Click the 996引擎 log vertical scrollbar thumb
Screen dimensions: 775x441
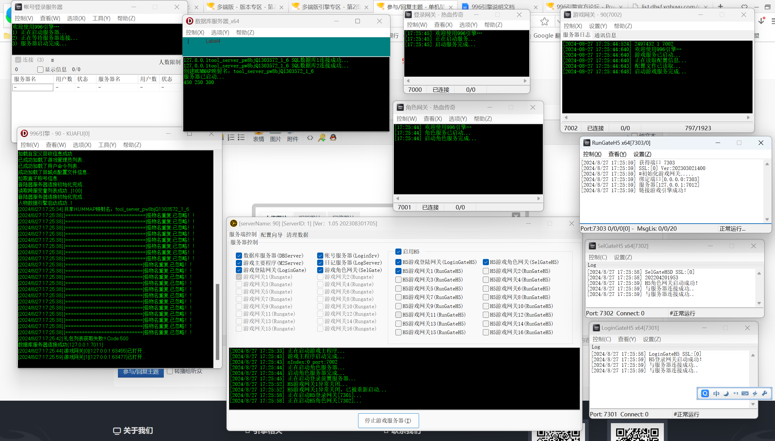click(217, 322)
